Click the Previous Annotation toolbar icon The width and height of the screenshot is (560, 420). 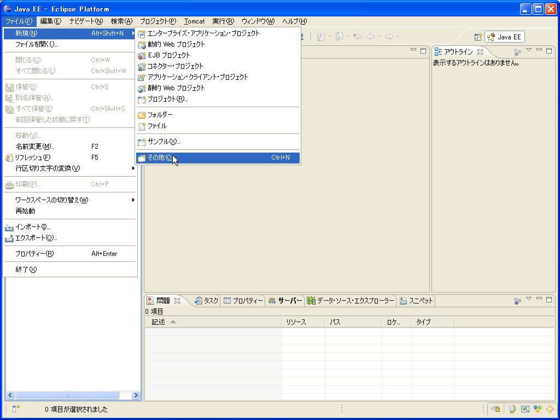point(339,37)
